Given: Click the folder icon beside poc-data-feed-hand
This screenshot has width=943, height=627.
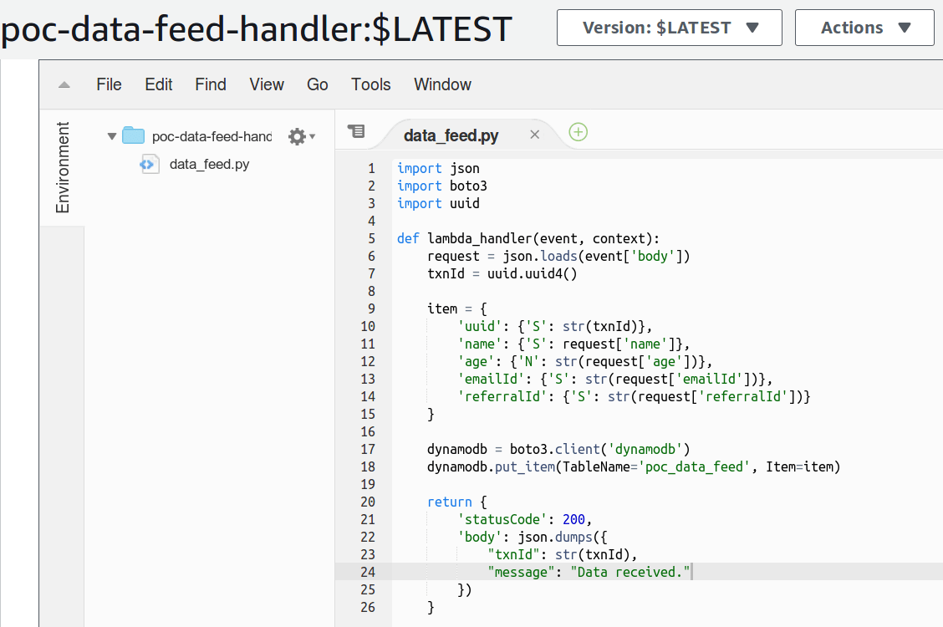Looking at the screenshot, I should pos(133,135).
